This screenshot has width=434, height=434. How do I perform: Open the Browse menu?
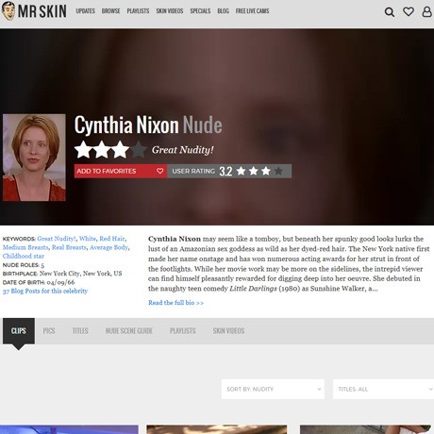[110, 11]
